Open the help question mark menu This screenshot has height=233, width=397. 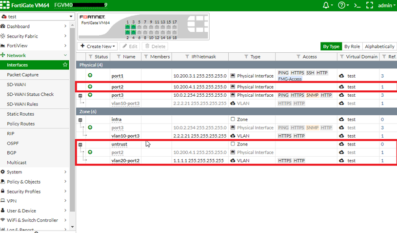343,5
